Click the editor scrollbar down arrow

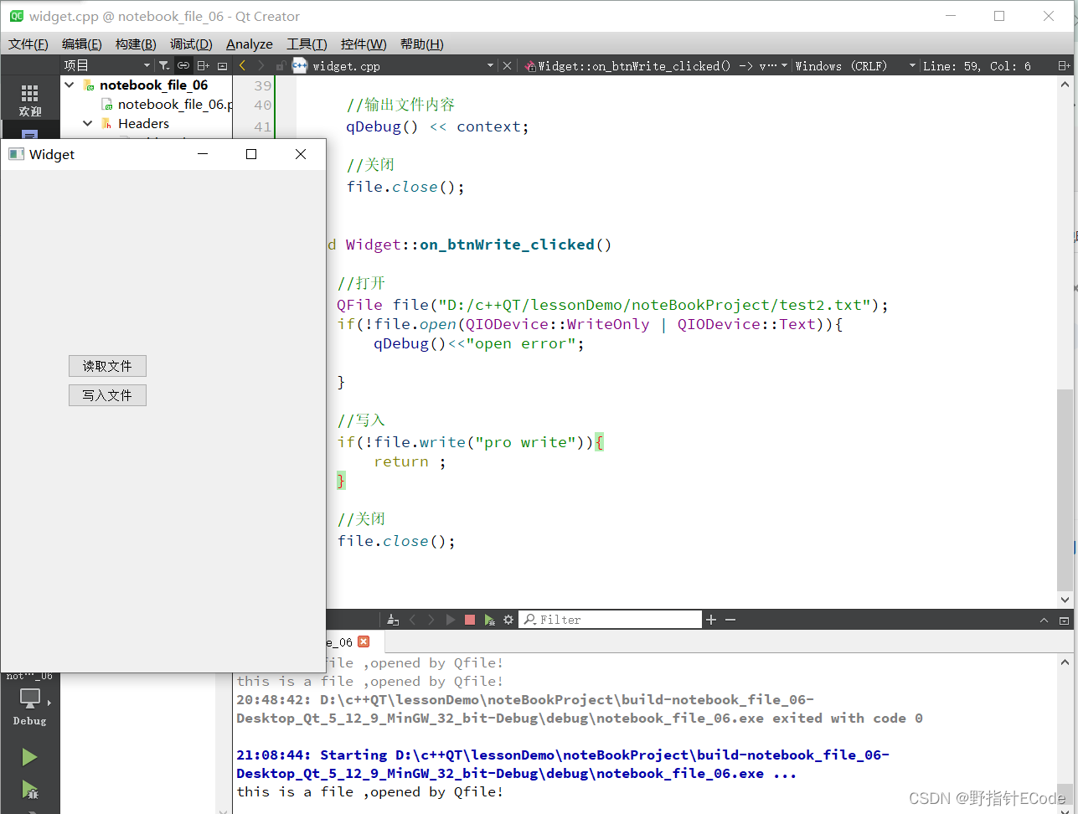pos(1065,600)
